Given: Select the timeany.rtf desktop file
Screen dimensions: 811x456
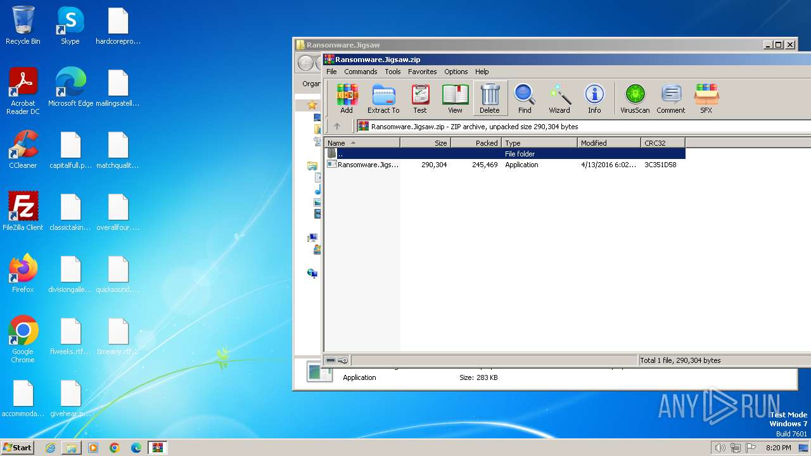Looking at the screenshot, I should [x=118, y=336].
